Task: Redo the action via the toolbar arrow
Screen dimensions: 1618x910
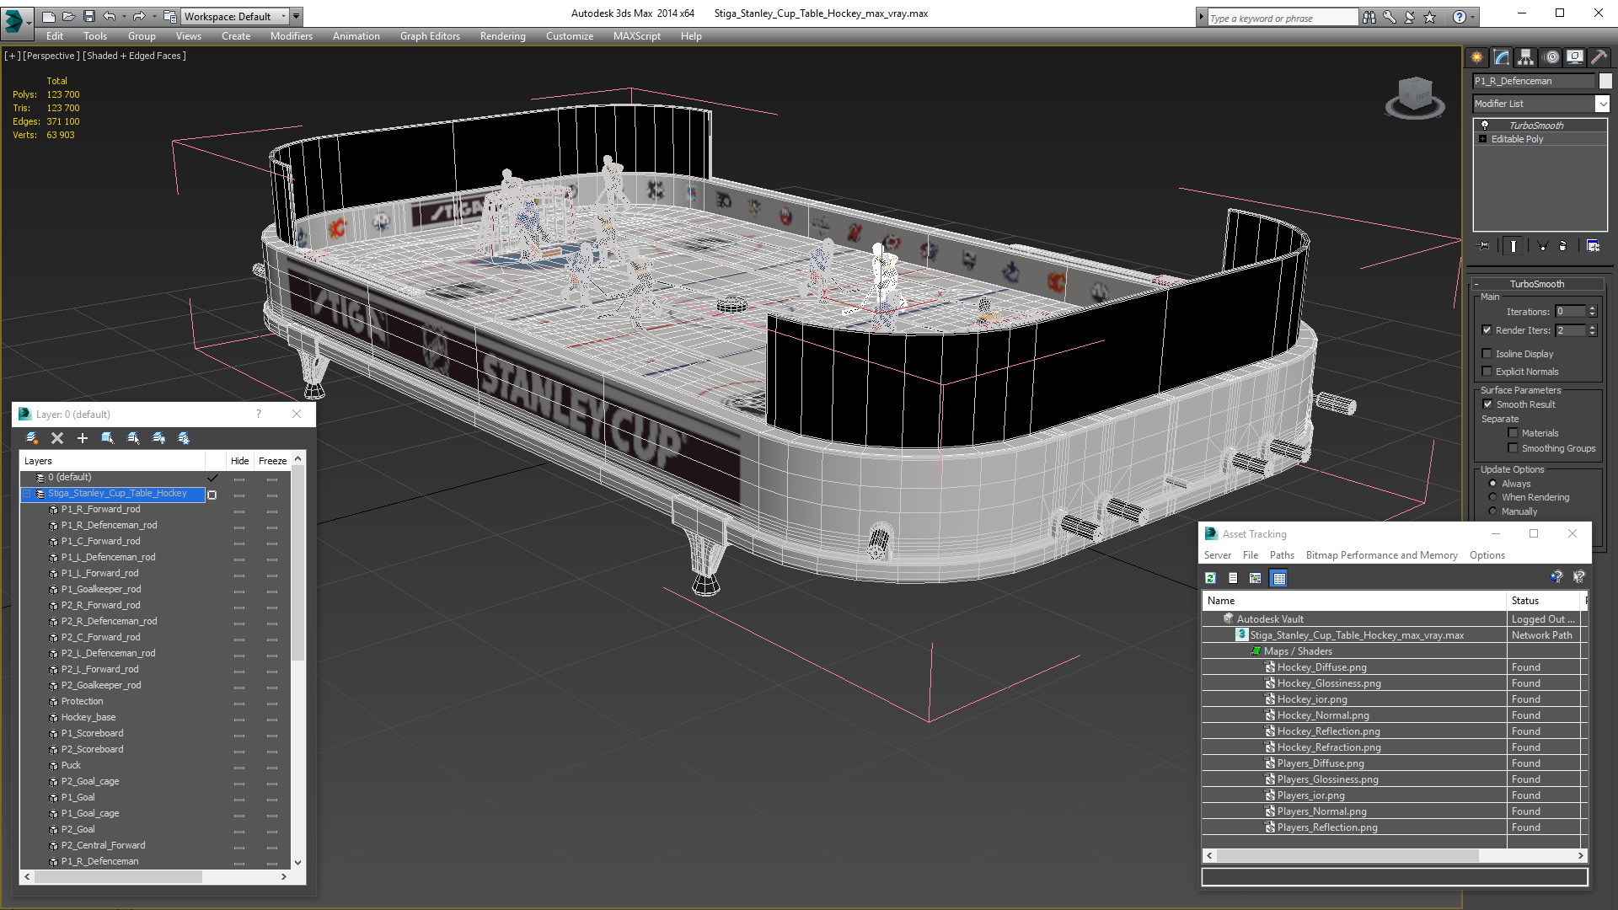Action: pyautogui.click(x=139, y=16)
